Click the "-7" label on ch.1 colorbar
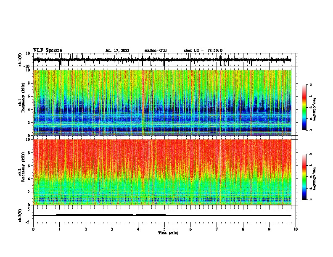Screen dimensions: 333x257 click(x=310, y=130)
